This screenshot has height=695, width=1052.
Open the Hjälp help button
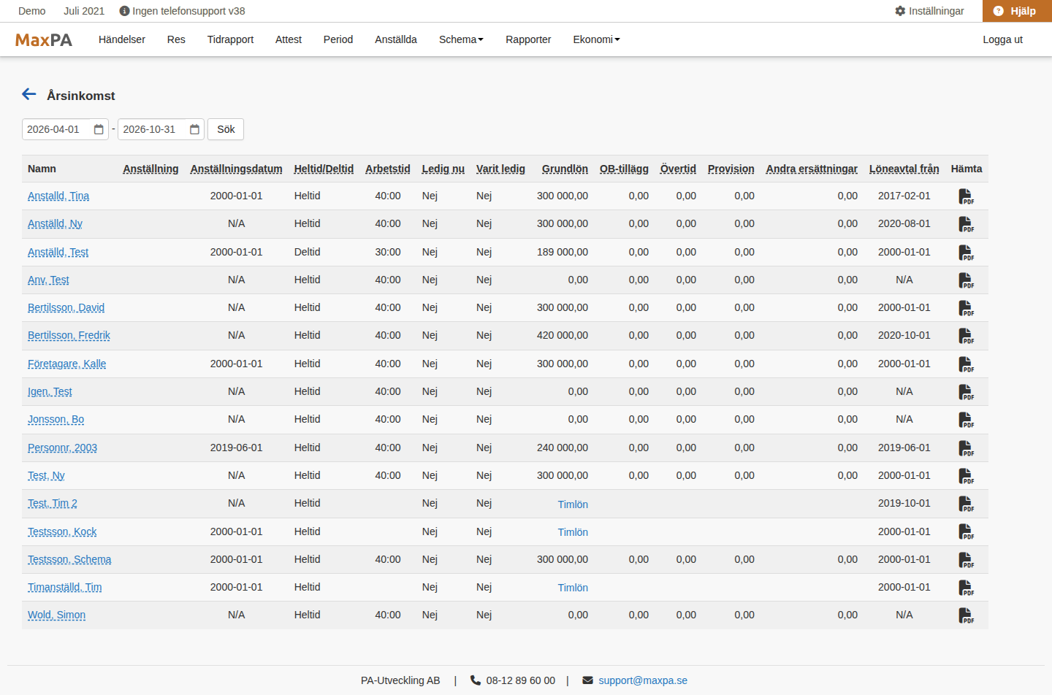tap(1017, 11)
